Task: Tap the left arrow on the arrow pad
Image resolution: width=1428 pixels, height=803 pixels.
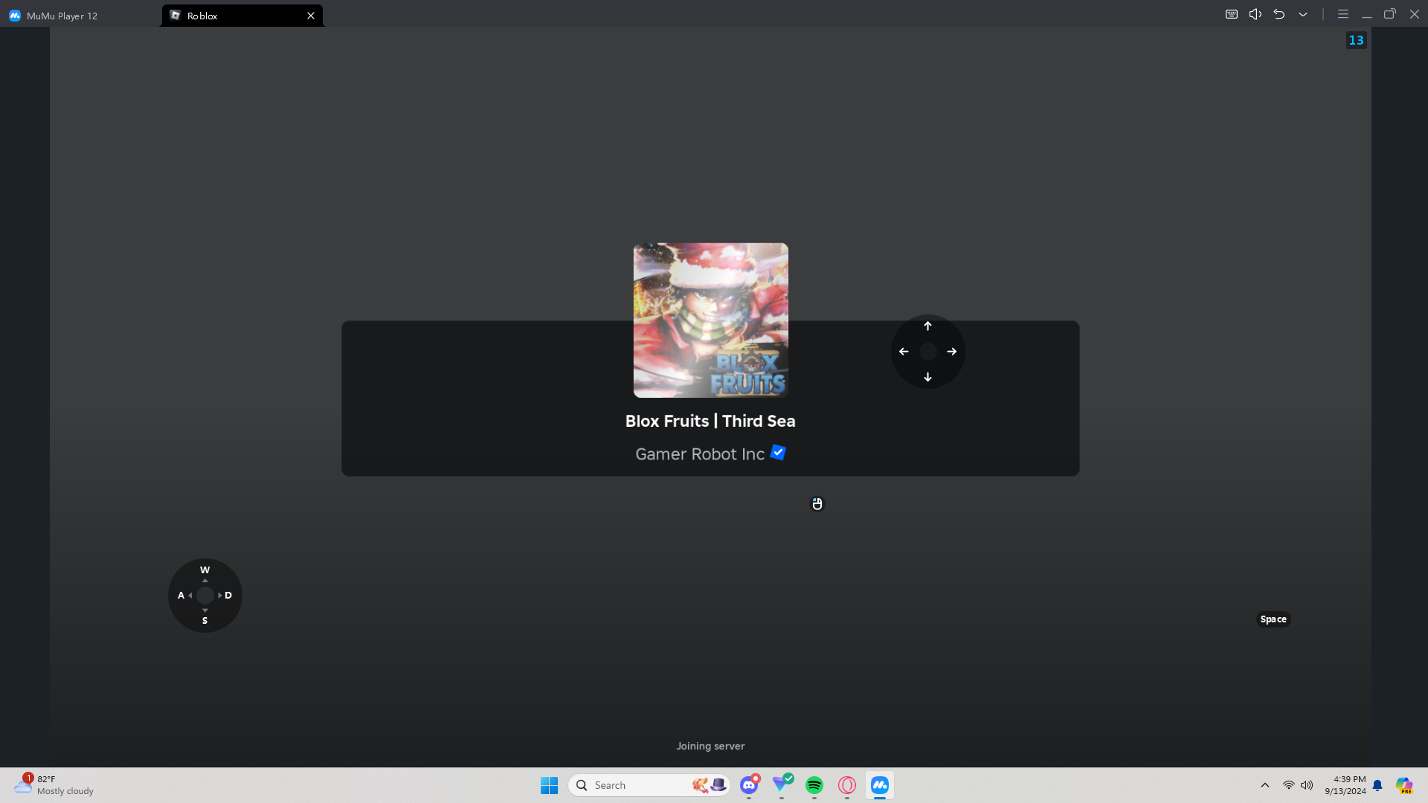Action: tap(904, 352)
